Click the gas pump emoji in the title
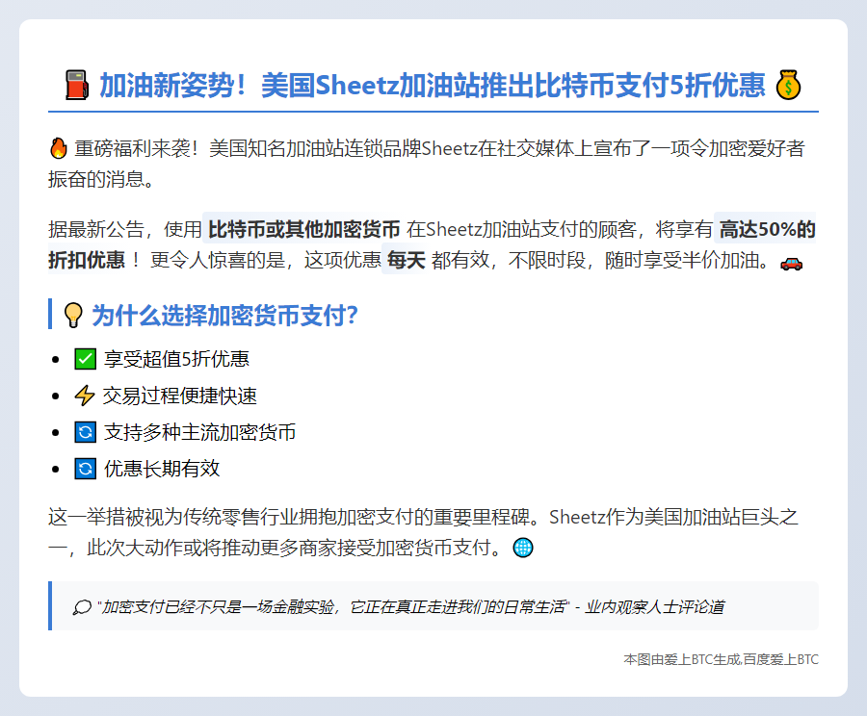Screen dimensions: 867x716 click(77, 86)
